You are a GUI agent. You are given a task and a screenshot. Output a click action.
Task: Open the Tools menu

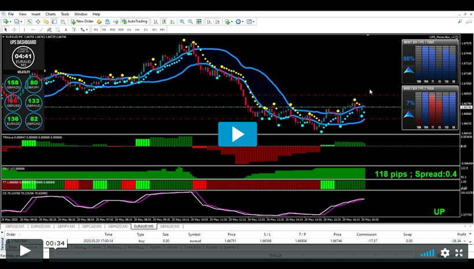pyautogui.click(x=65, y=14)
